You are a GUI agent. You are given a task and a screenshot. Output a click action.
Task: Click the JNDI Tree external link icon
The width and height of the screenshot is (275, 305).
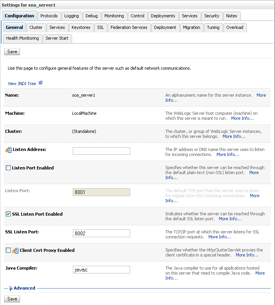click(40, 83)
